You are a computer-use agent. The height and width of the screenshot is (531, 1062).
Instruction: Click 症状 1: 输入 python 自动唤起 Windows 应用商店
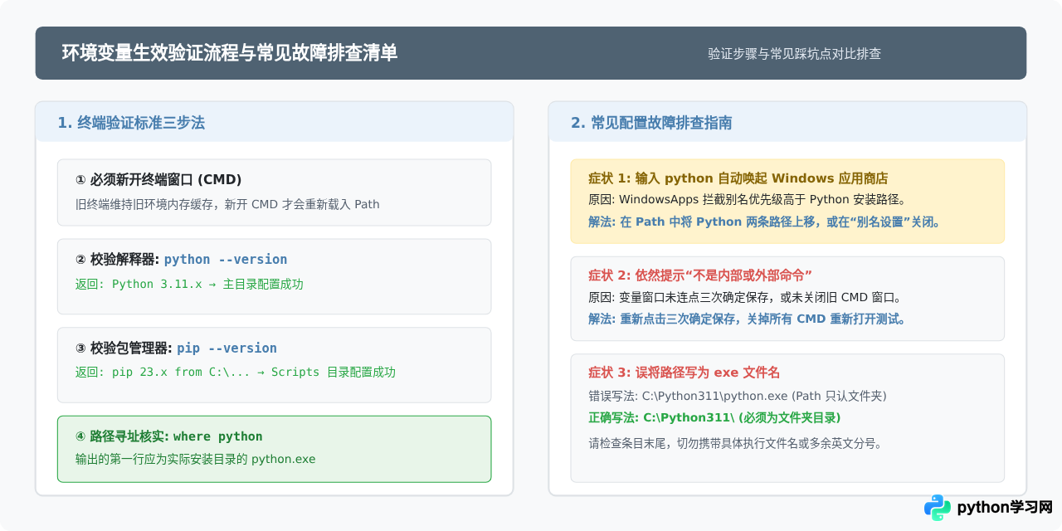(x=738, y=178)
